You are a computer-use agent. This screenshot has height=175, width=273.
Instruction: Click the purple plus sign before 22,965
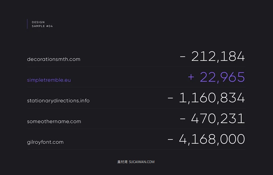(191, 77)
